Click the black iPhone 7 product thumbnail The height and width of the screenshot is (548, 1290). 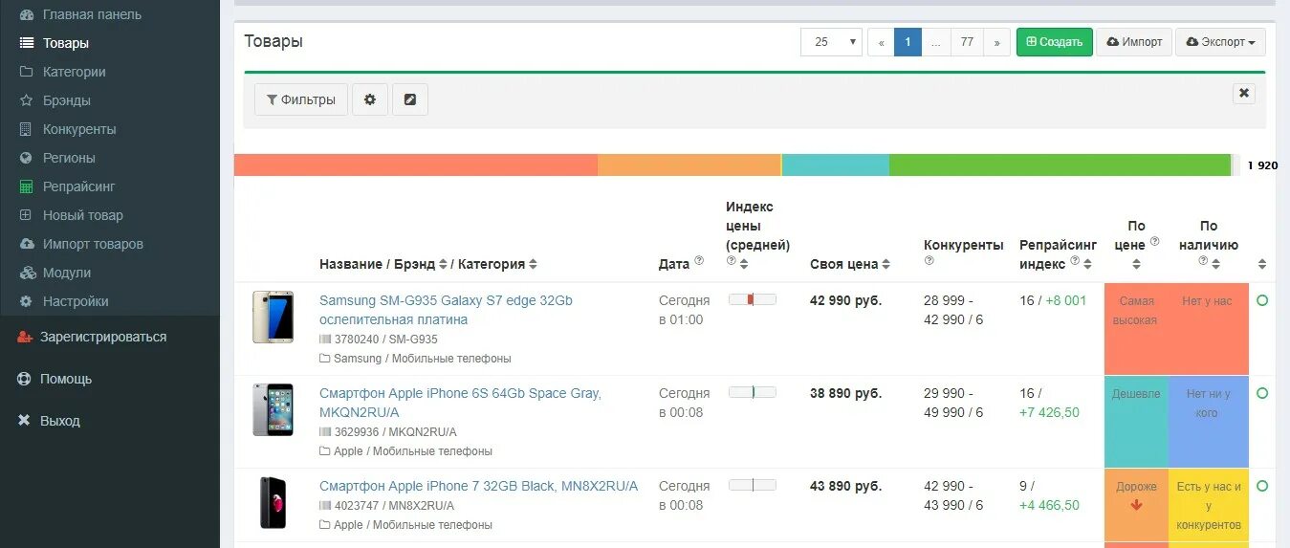273,502
